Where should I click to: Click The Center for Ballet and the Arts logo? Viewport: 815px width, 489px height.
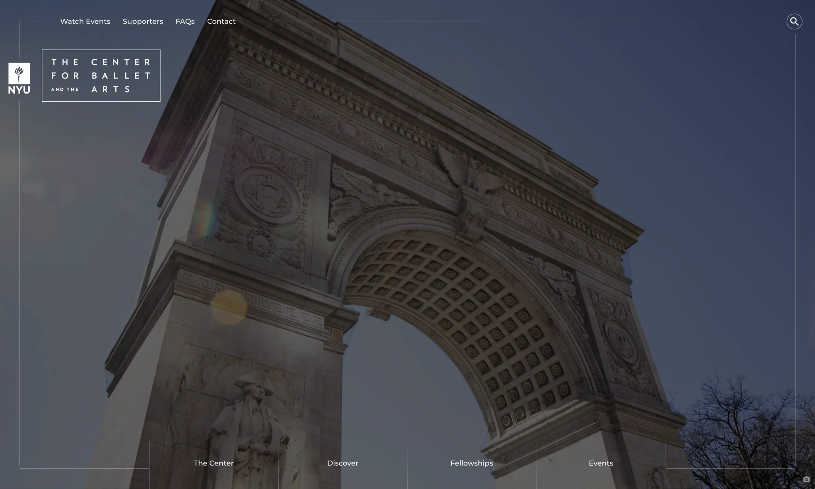(x=101, y=75)
